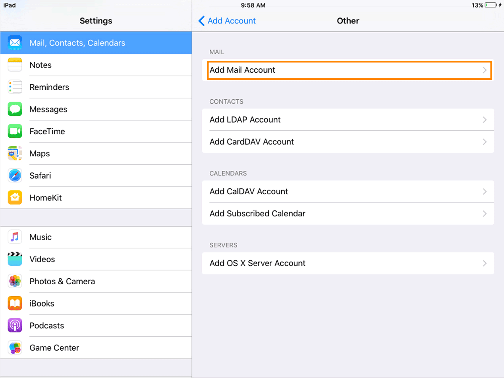The width and height of the screenshot is (504, 378).
Task: Tap the orange iBooks icon
Action: click(15, 303)
